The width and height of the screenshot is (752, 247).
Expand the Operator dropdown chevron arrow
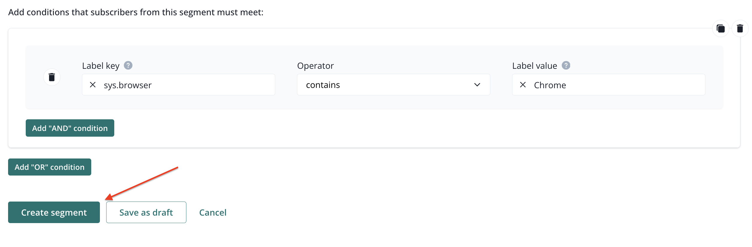coord(477,85)
